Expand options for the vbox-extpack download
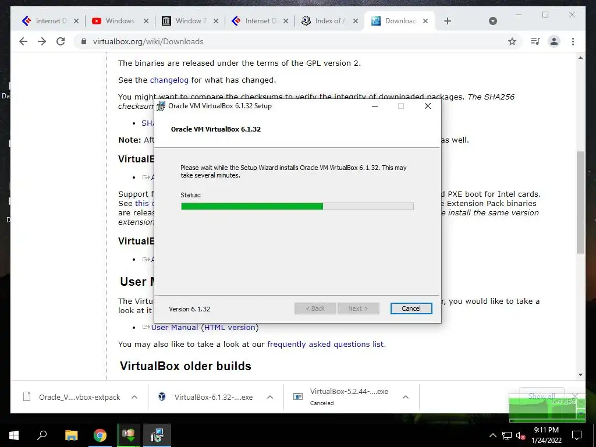The height and width of the screenshot is (447, 596). click(x=134, y=397)
